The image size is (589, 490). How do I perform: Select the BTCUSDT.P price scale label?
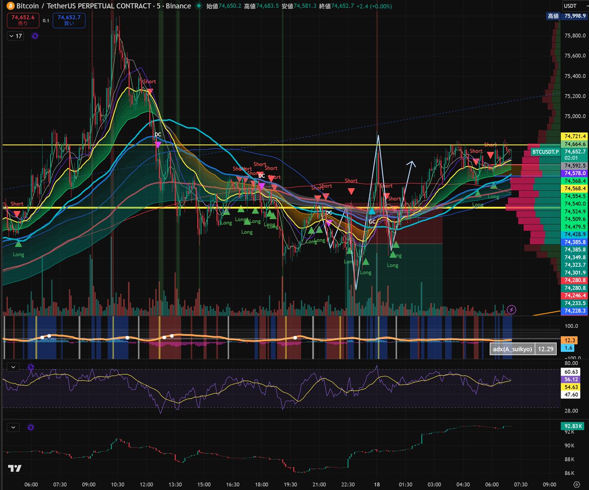[545, 152]
